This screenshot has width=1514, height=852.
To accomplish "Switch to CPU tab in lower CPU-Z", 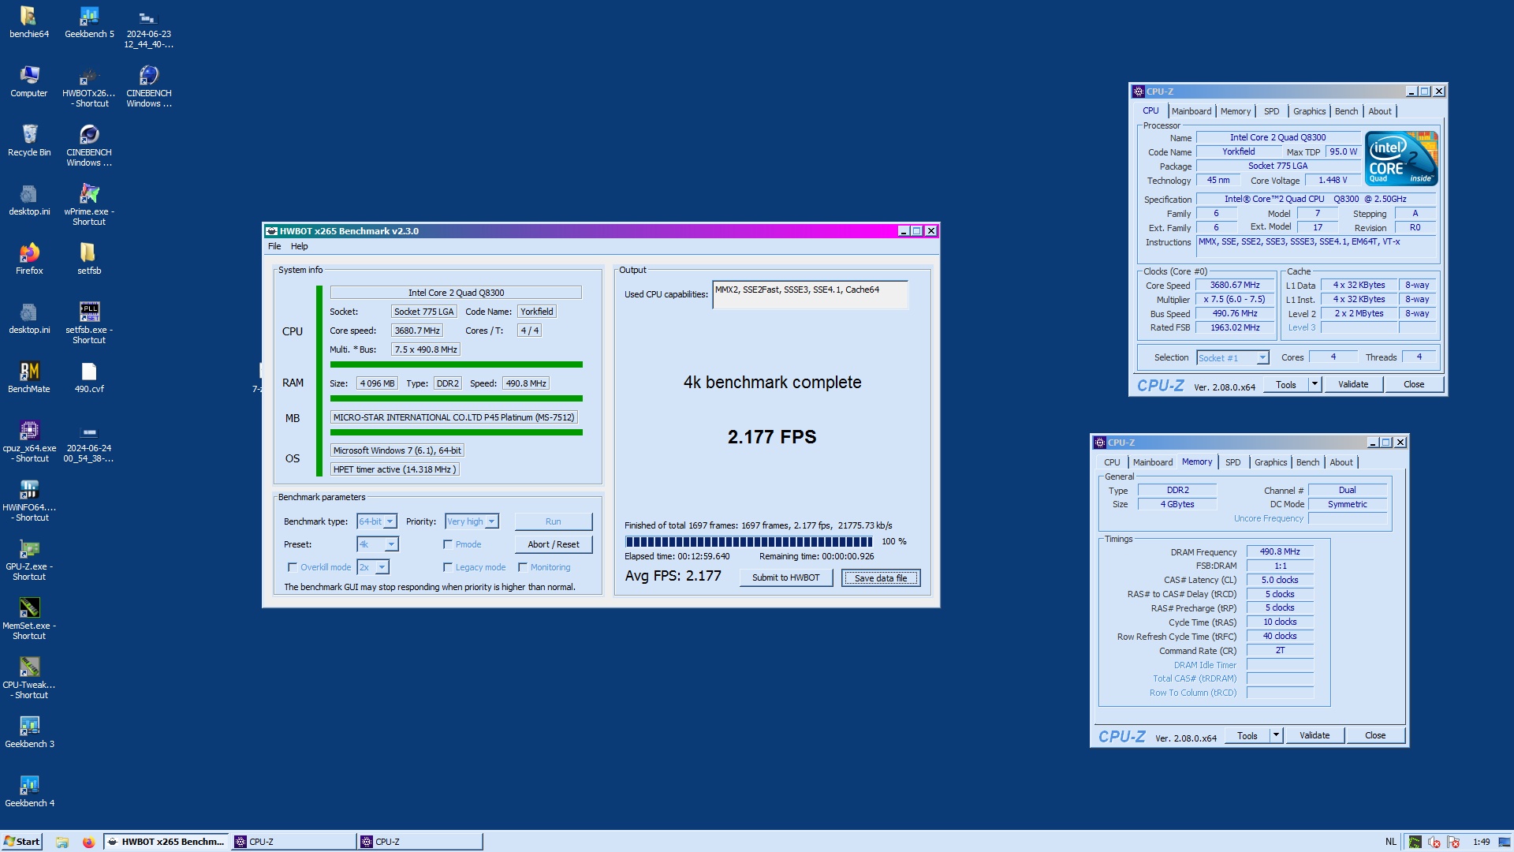I will click(1112, 462).
